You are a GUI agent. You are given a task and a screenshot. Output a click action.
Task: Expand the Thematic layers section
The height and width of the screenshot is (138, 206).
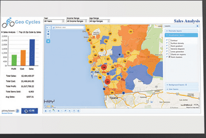pyautogui.click(x=181, y=31)
